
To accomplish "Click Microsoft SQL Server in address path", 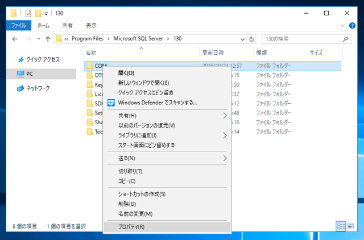I will pos(138,39).
